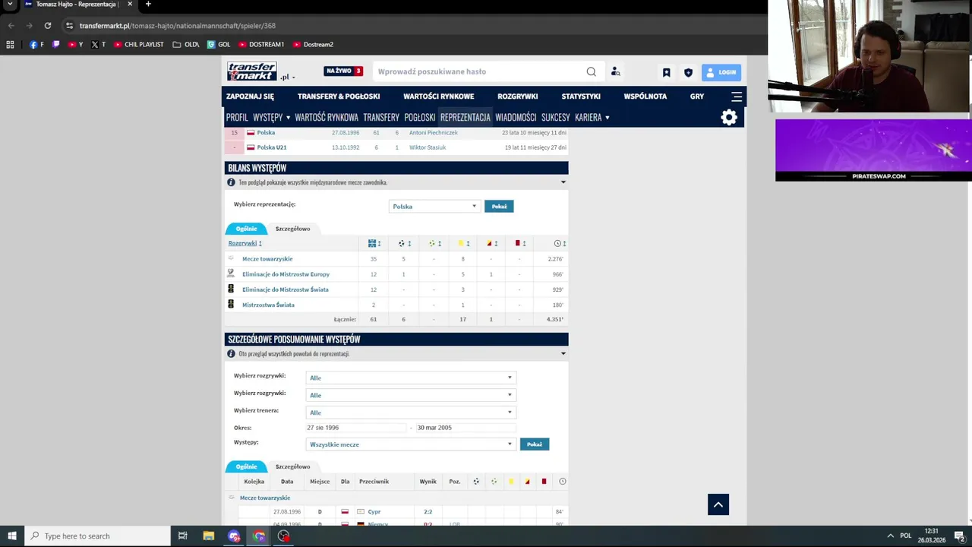Screen dimensions: 972x547
Task: Click end date field 30 mar 2005
Action: pyautogui.click(x=466, y=428)
